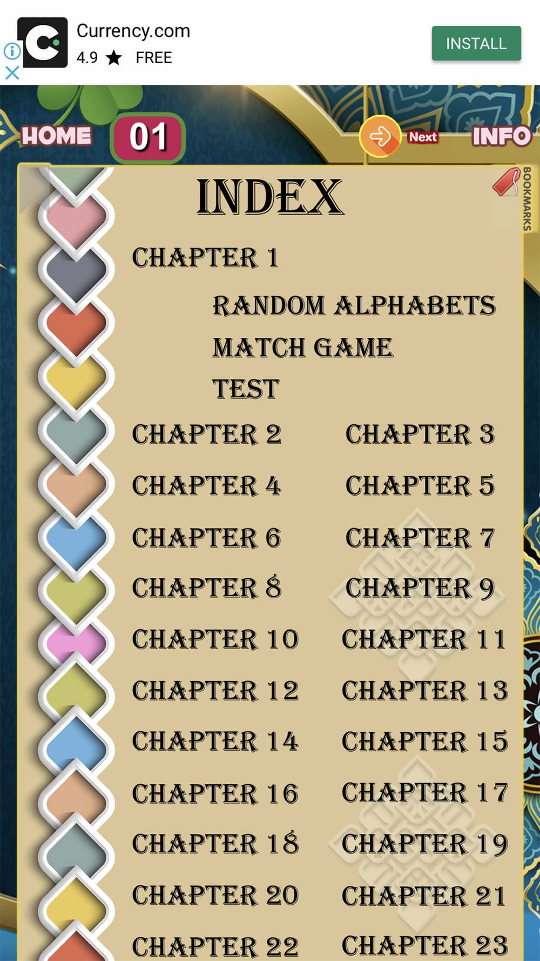This screenshot has height=961, width=540.
Task: Start the Match Game
Action: click(302, 348)
